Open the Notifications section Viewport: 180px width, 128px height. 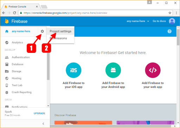(20, 107)
